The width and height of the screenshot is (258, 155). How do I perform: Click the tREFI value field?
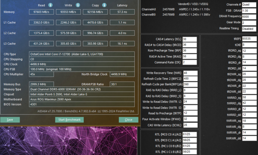point(249,39)
